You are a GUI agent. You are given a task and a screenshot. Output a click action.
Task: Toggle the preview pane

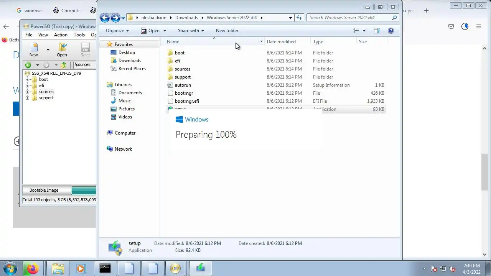[377, 31]
